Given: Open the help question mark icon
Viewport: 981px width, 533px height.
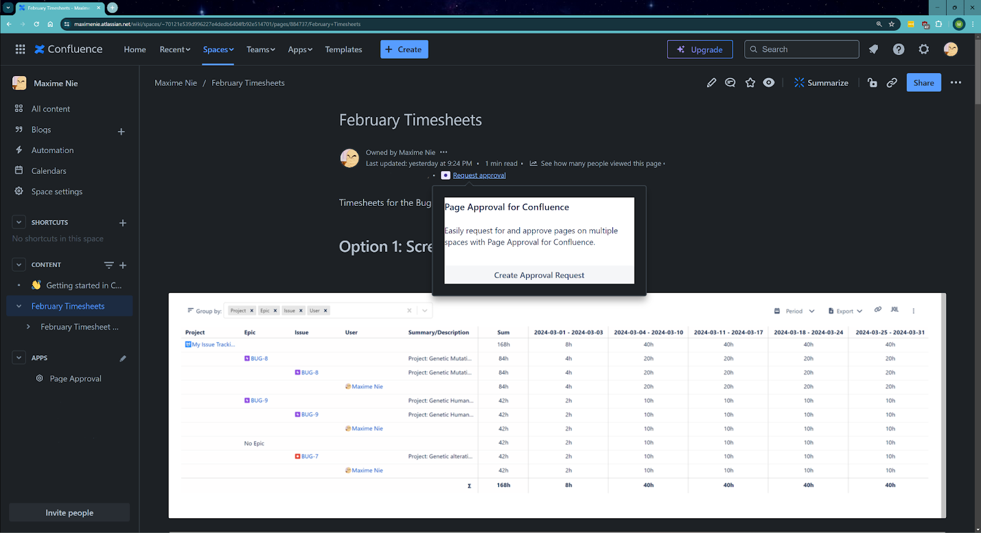Looking at the screenshot, I should coord(898,49).
